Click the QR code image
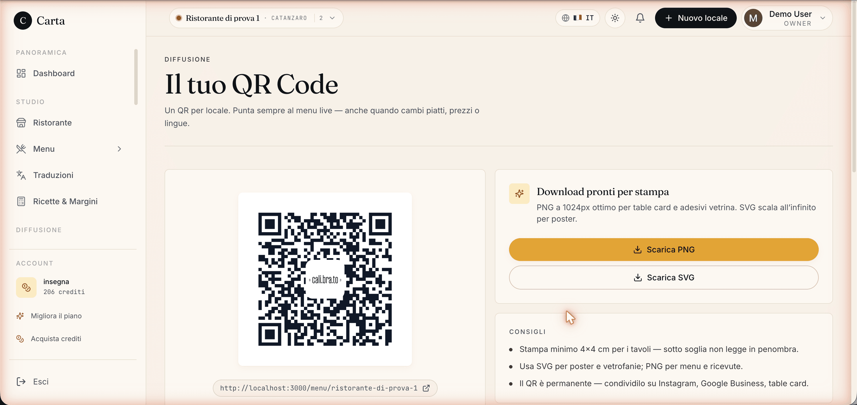Screen dimensions: 857x405 point(325,279)
